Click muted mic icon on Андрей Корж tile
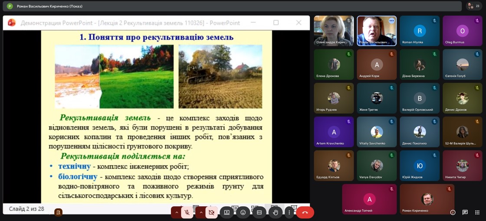 (391, 55)
